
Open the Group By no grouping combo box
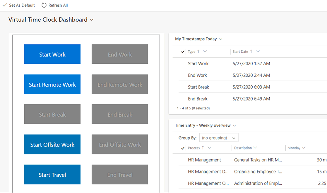[x=218, y=137]
